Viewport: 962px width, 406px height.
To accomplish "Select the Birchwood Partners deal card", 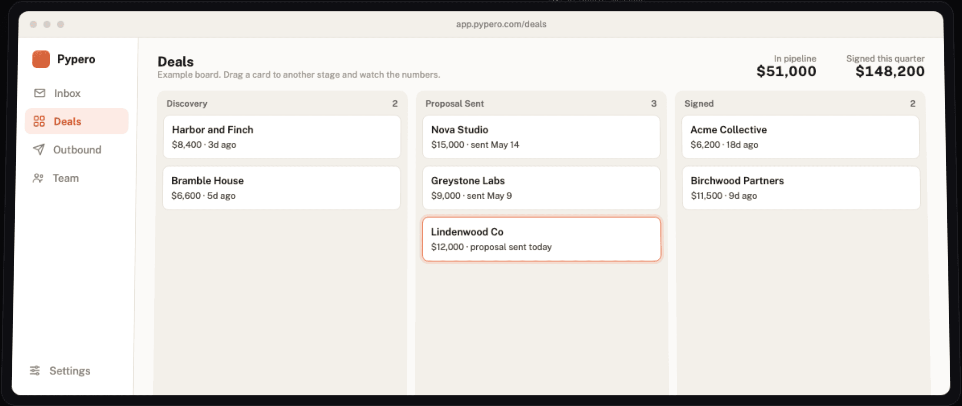I will [x=801, y=188].
